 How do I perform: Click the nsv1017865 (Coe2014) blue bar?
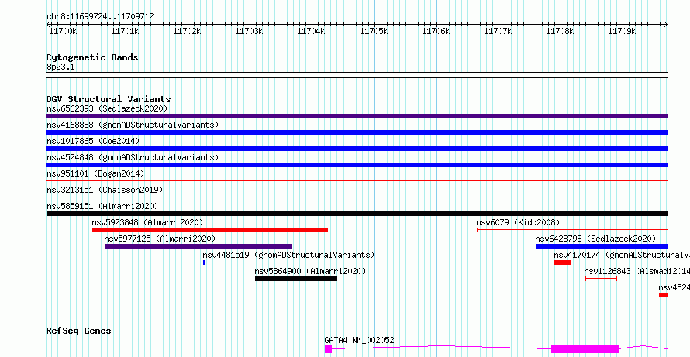[357, 149]
